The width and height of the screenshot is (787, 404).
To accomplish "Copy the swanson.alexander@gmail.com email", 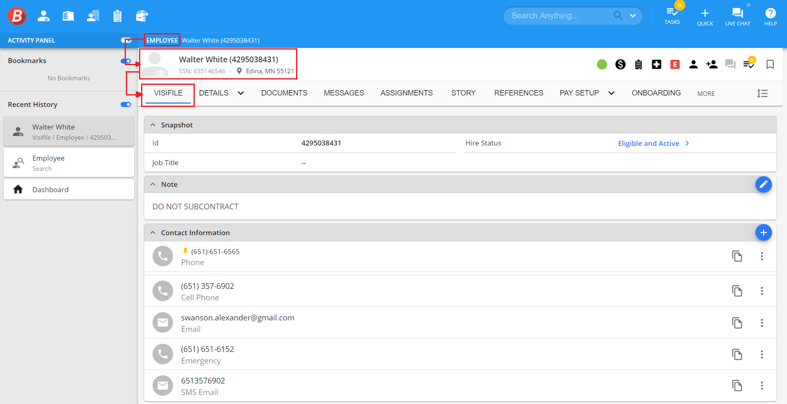I will tap(737, 323).
